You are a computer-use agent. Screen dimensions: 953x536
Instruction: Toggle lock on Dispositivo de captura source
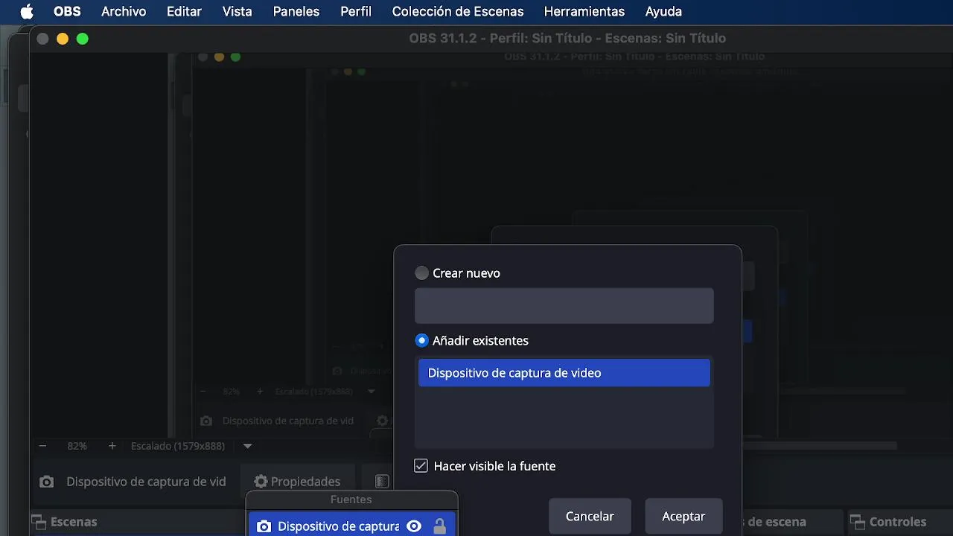[x=439, y=526]
